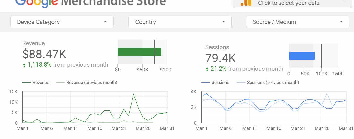Click the green bar in Revenue bullet chart
The image size is (354, 139).
pyautogui.click(x=139, y=52)
